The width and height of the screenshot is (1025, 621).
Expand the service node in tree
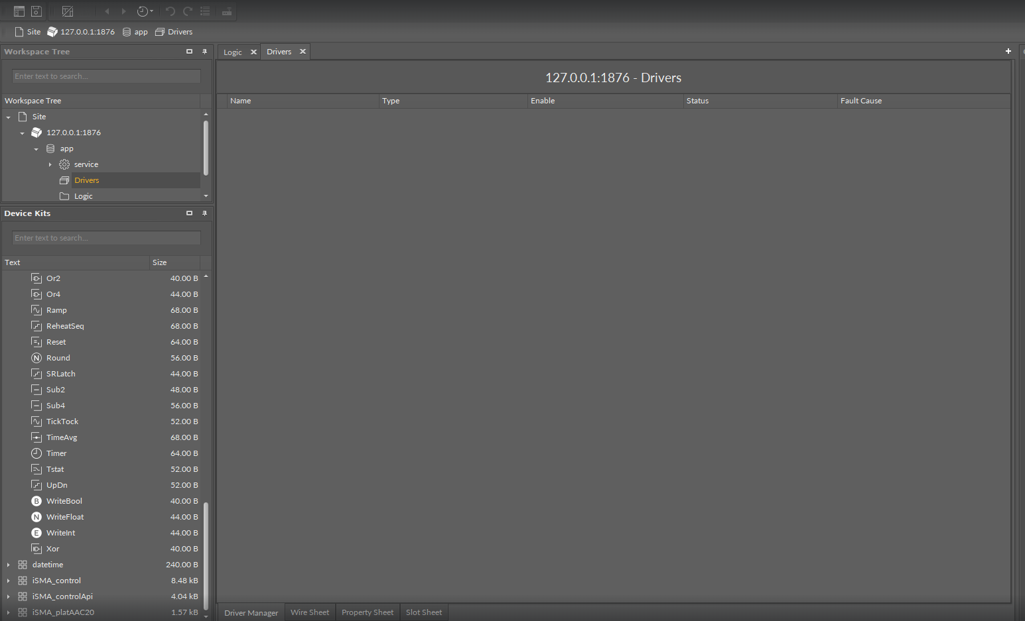pyautogui.click(x=50, y=164)
